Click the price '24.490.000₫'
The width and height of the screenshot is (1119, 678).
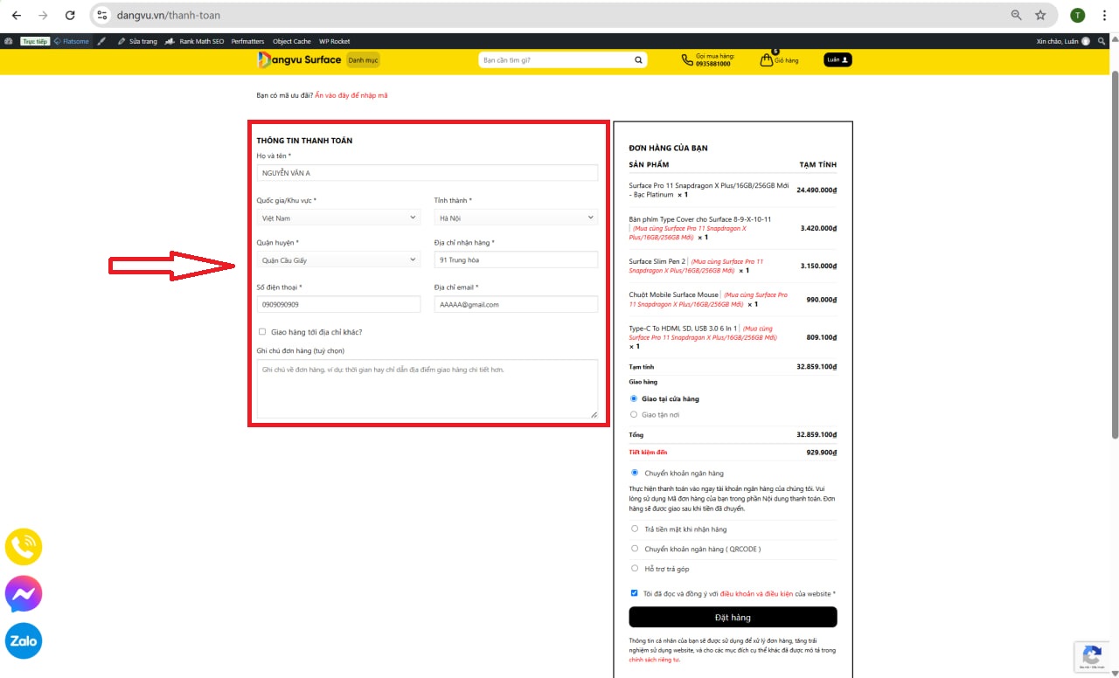(x=817, y=190)
